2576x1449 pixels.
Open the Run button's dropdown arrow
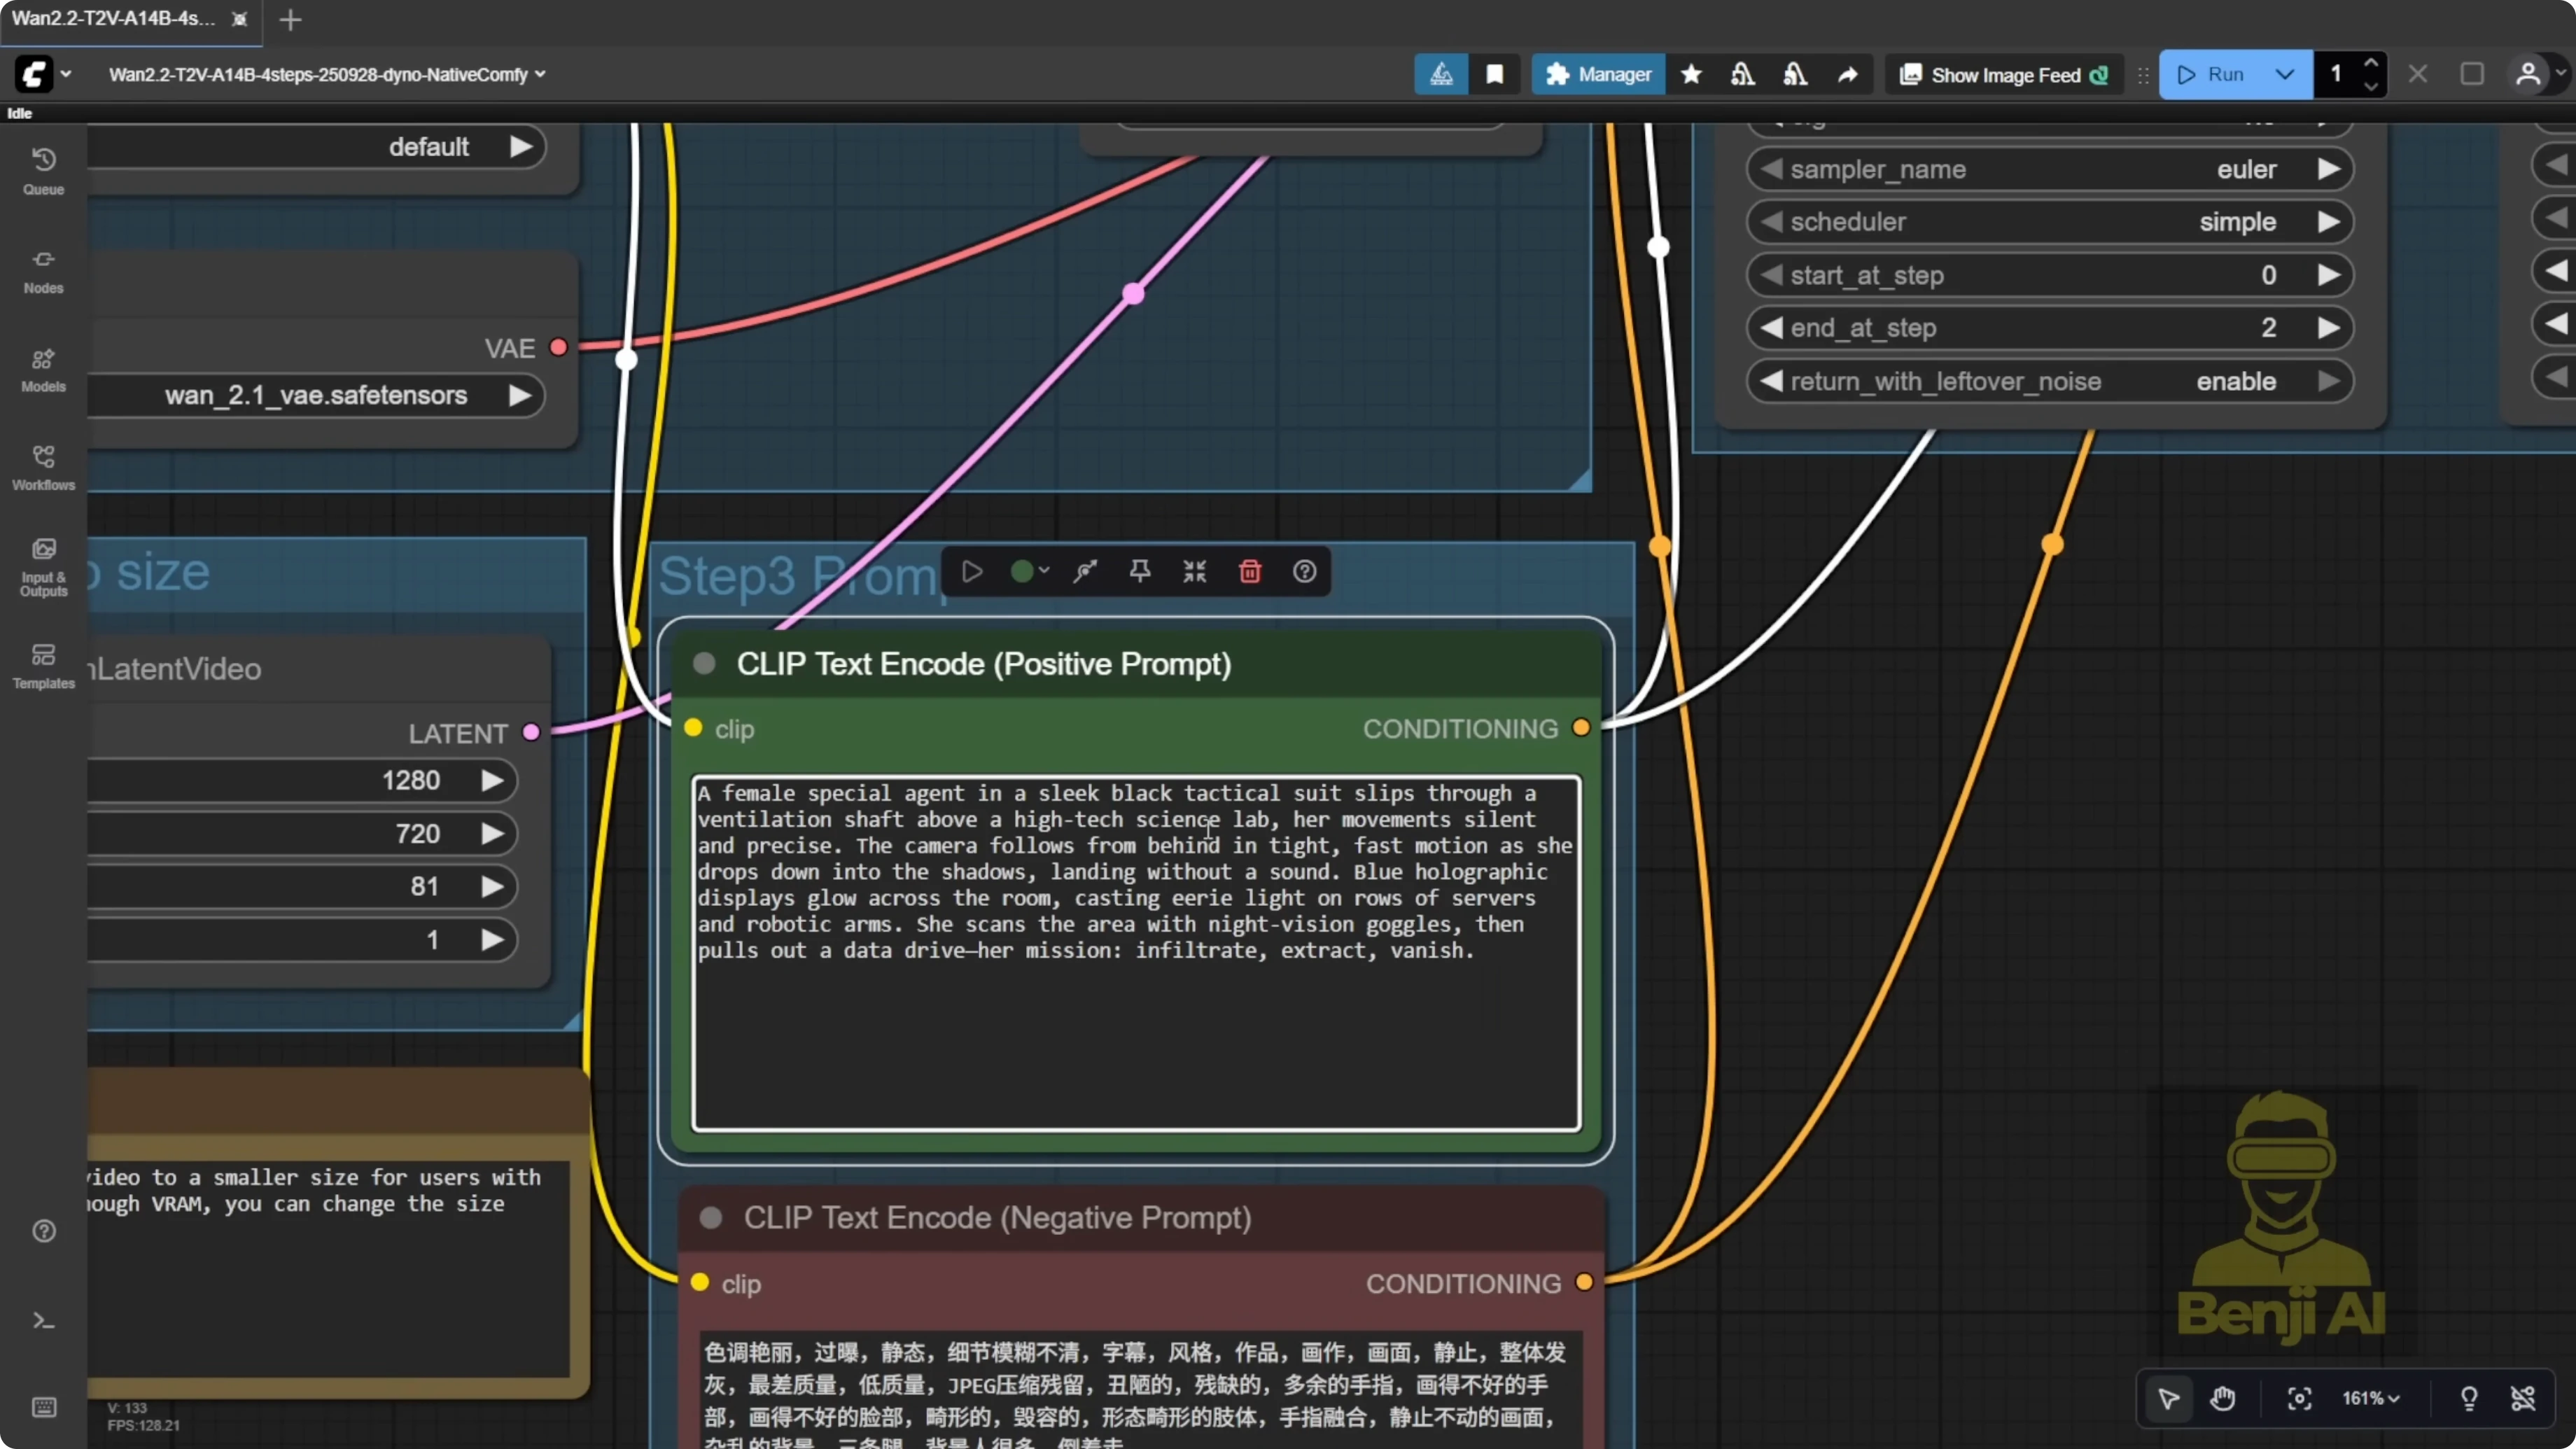pyautogui.click(x=2285, y=74)
